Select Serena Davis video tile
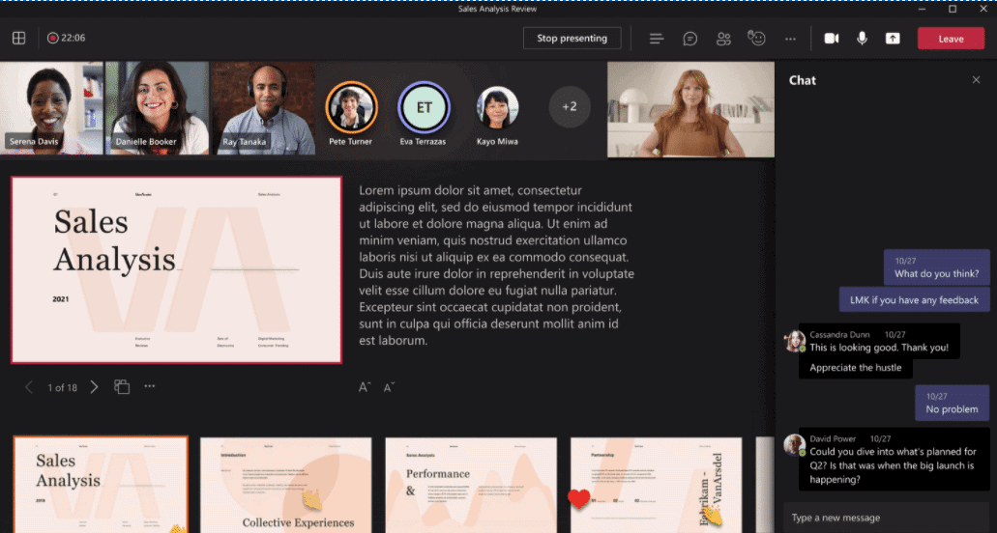Viewport: 997px width, 533px height. (x=51, y=108)
